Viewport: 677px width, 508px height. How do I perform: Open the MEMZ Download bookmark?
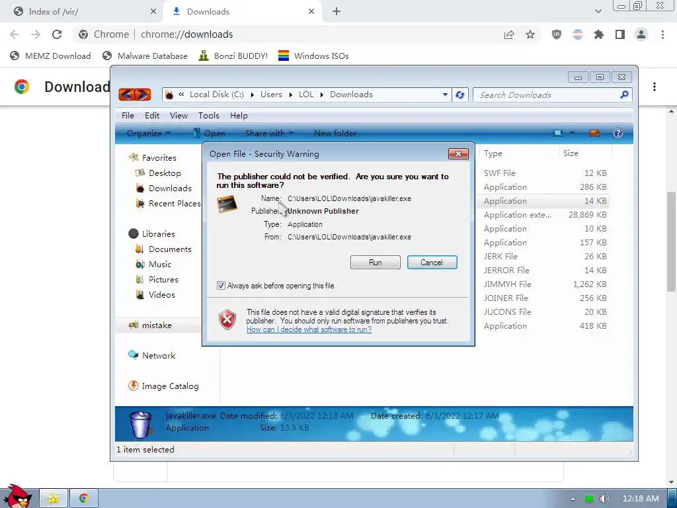coord(50,56)
